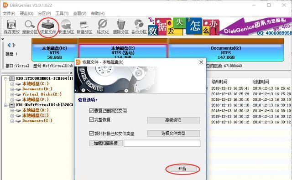Click drive icon beside 本地磁盘(H:)

(x=18, y=110)
